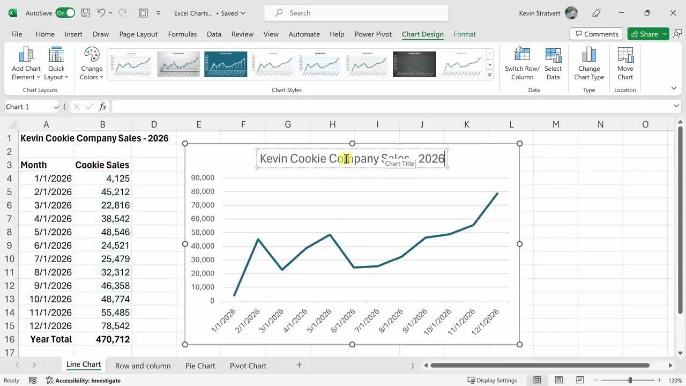
Task: Switch to Row and column sheet
Action: click(x=143, y=366)
